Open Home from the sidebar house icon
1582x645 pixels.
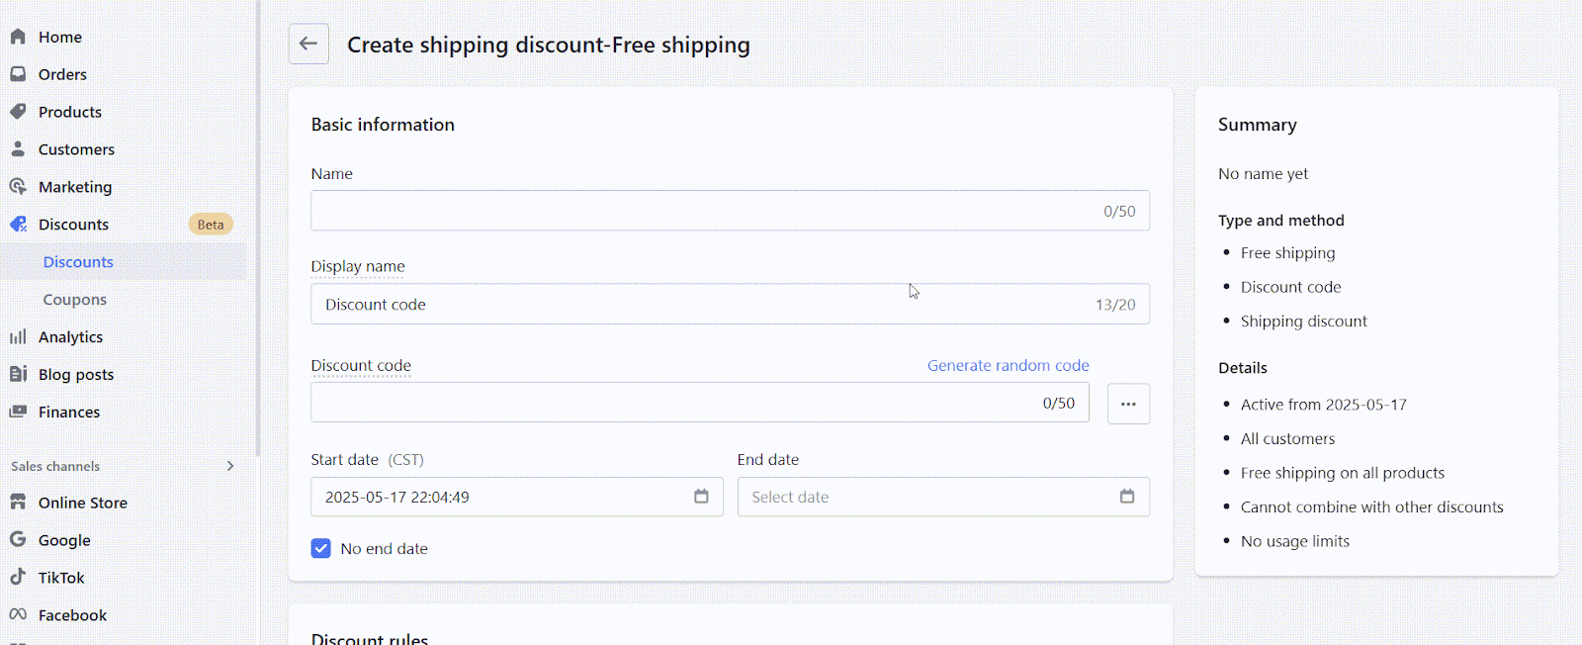click(18, 37)
